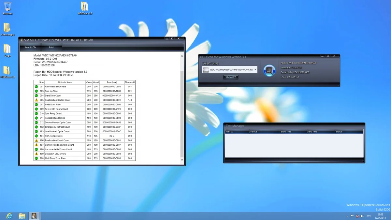Click status icon for Emergency Retract Count
The width and height of the screenshot is (391, 220).
tap(36, 127)
